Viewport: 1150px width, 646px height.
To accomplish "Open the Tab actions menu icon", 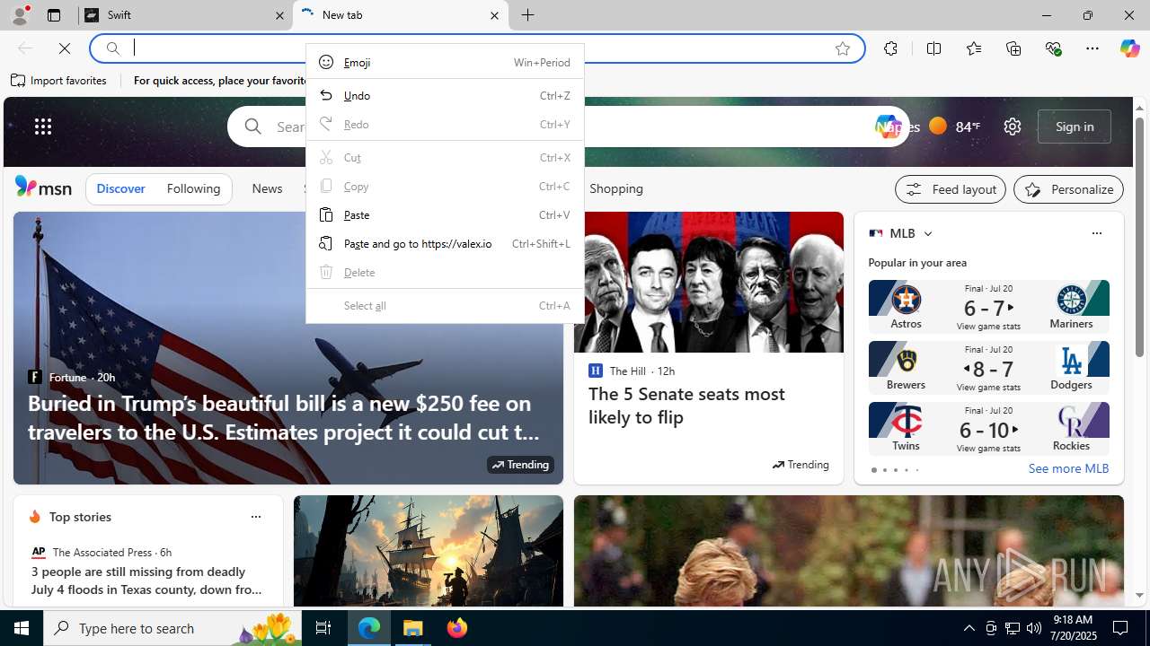I will point(54,15).
